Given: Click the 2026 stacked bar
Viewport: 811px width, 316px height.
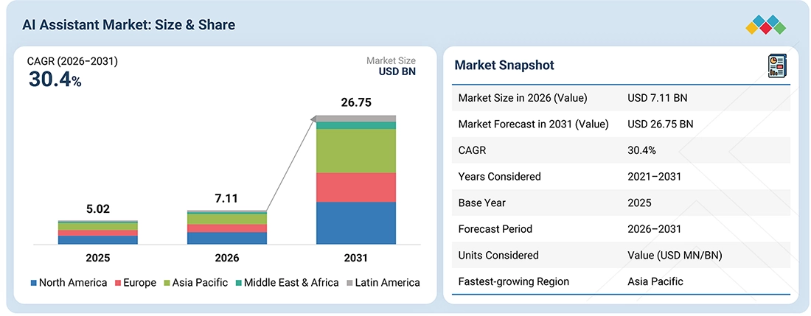Looking at the screenshot, I should point(227,227).
